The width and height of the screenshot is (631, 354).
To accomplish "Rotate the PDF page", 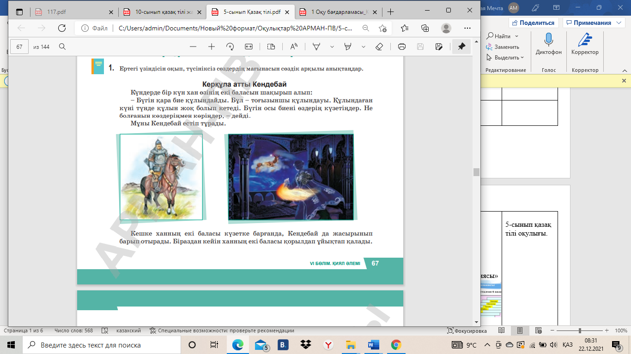I will (230, 47).
